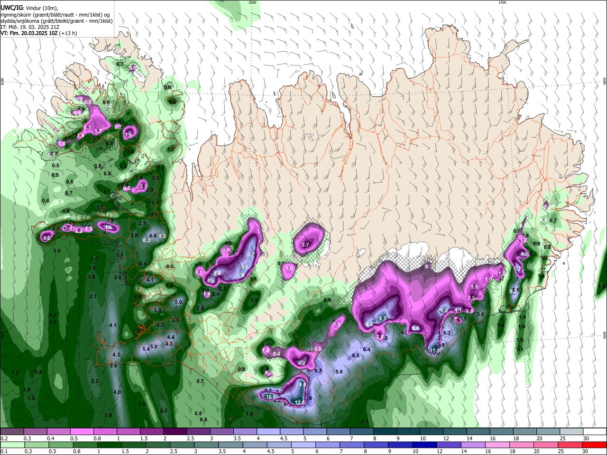Click the '(+13 h)' forecast offset text
Image resolution: width=607 pixels, height=455 pixels.
tap(68, 33)
